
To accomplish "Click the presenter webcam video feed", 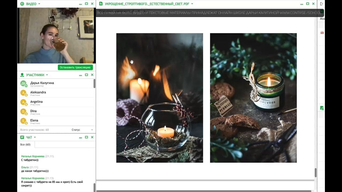I will 56,35.
